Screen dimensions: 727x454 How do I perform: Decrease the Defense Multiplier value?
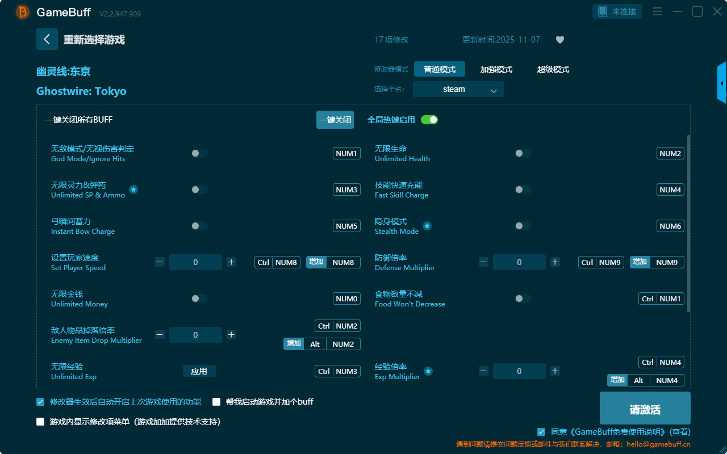click(x=483, y=262)
